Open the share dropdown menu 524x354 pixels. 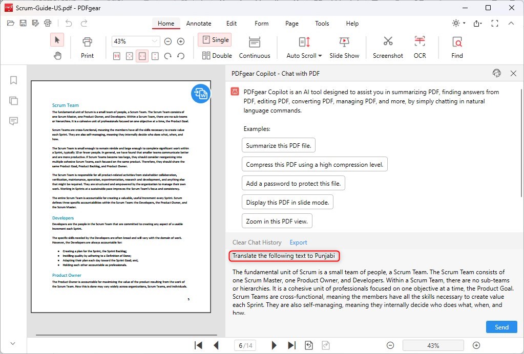[477, 23]
